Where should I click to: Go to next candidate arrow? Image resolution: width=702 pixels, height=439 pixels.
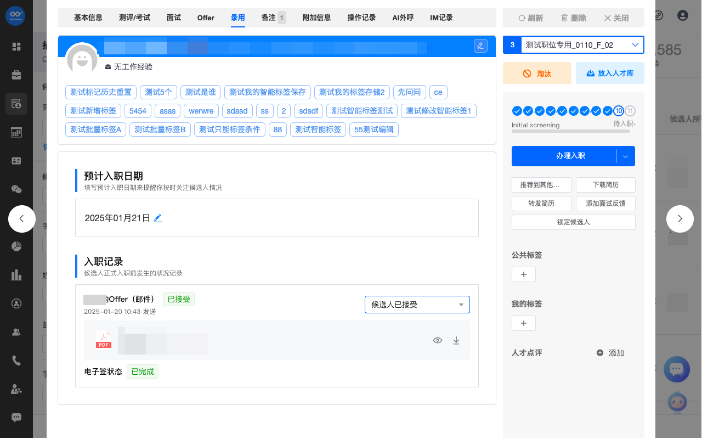click(680, 218)
